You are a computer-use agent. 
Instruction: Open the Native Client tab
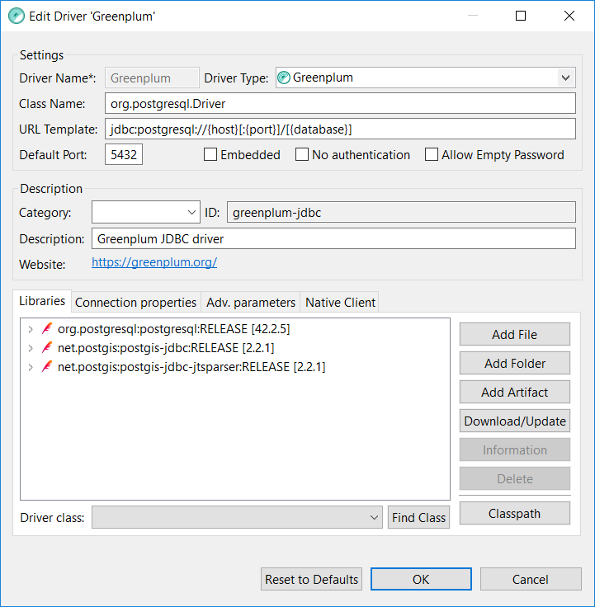click(340, 303)
